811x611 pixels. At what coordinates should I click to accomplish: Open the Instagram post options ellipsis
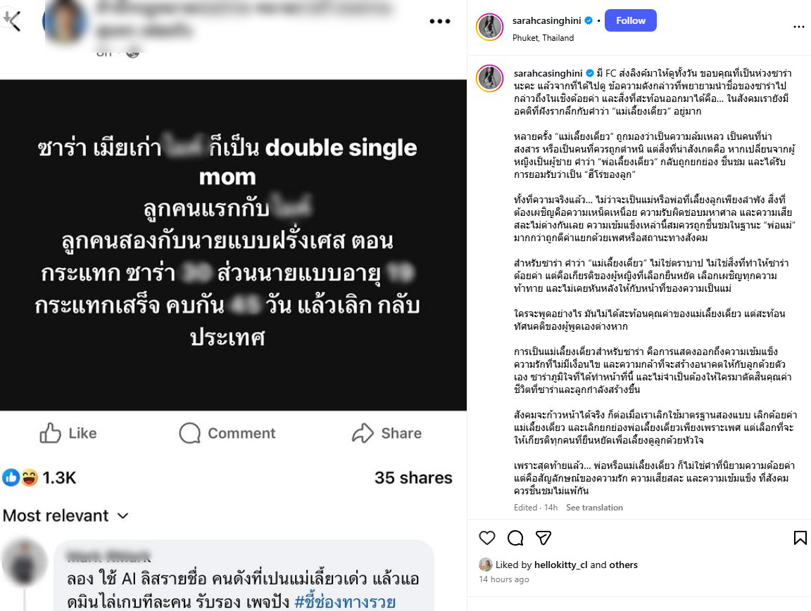pyautogui.click(x=798, y=27)
